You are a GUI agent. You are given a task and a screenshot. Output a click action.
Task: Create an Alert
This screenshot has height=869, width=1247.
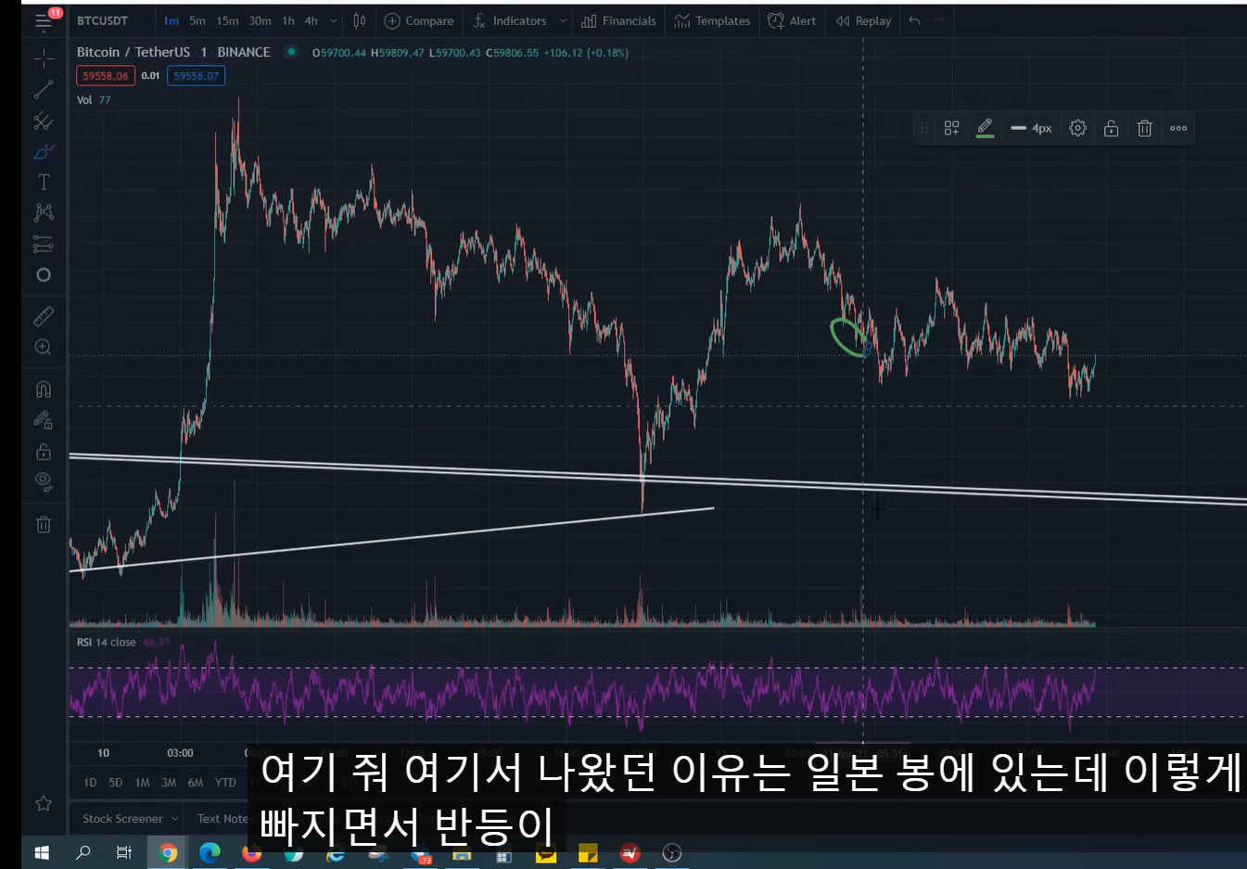[x=793, y=20]
